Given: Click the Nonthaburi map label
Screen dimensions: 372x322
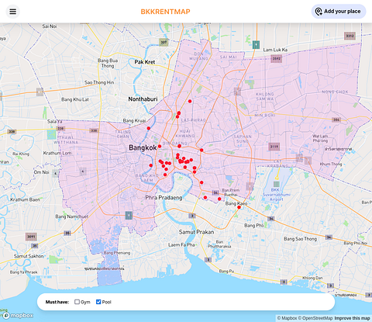Looking at the screenshot, I should (143, 99).
